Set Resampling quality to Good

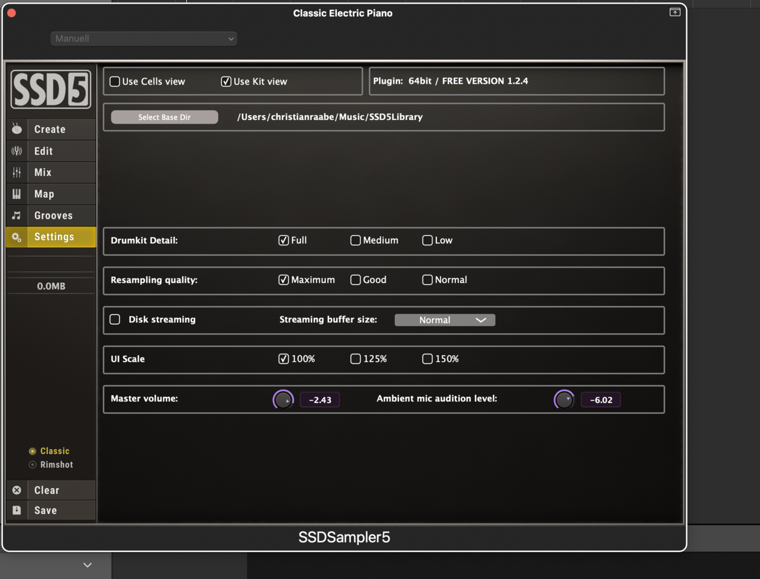[356, 280]
